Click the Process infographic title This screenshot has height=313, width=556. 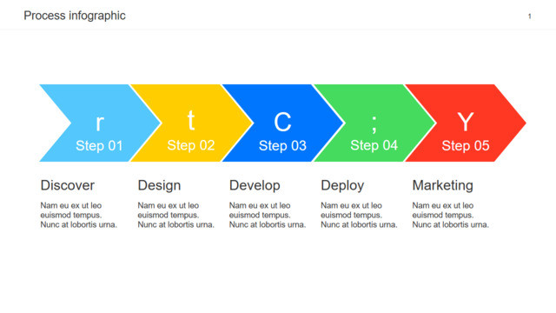75,16
